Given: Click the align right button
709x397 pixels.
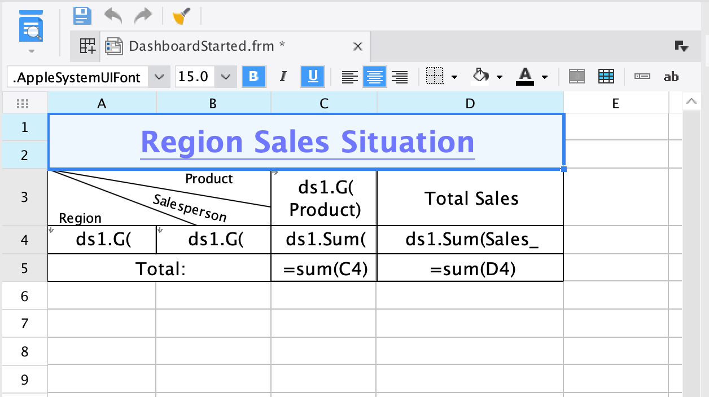Looking at the screenshot, I should [400, 76].
